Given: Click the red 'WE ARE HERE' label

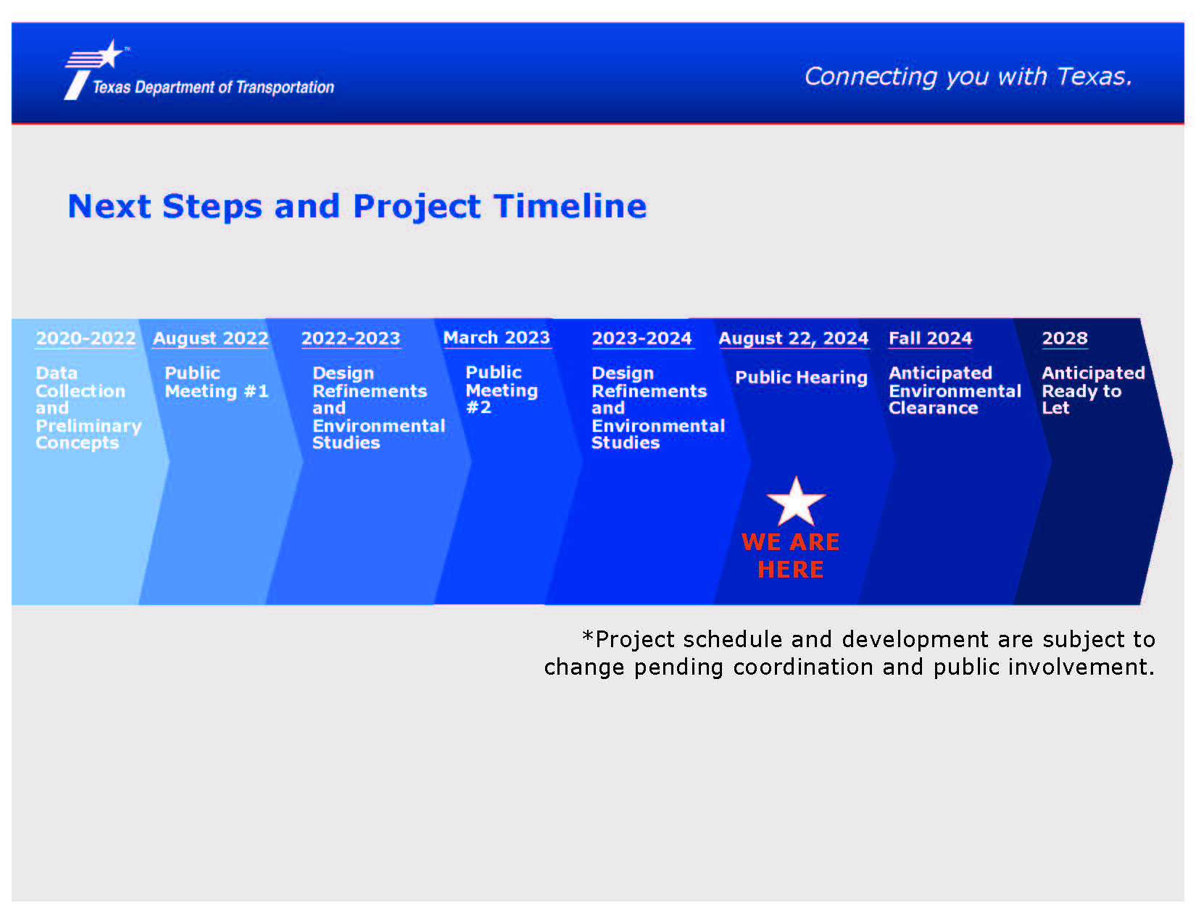Looking at the screenshot, I should click(x=790, y=556).
